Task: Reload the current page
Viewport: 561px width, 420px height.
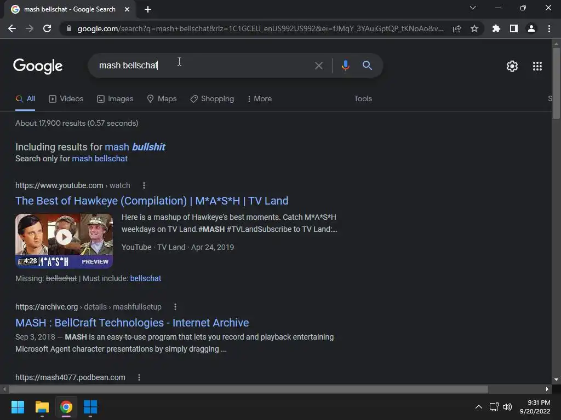Action: pos(47,28)
